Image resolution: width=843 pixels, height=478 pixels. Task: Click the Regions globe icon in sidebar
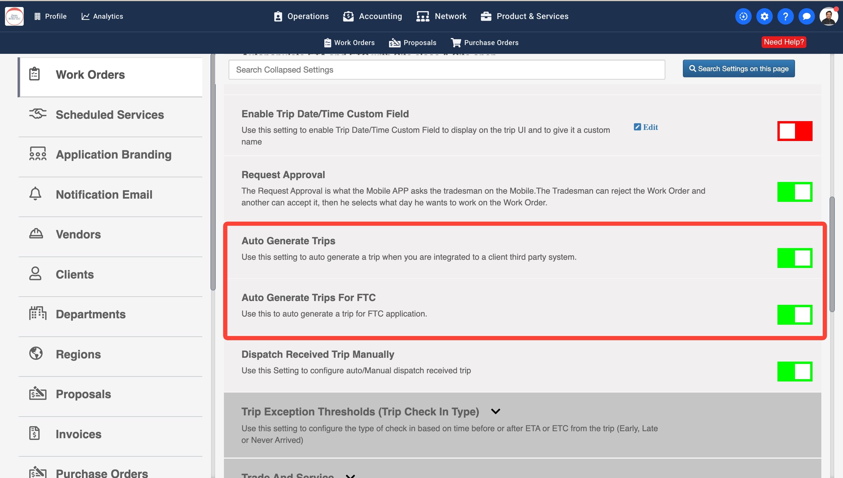click(x=36, y=354)
